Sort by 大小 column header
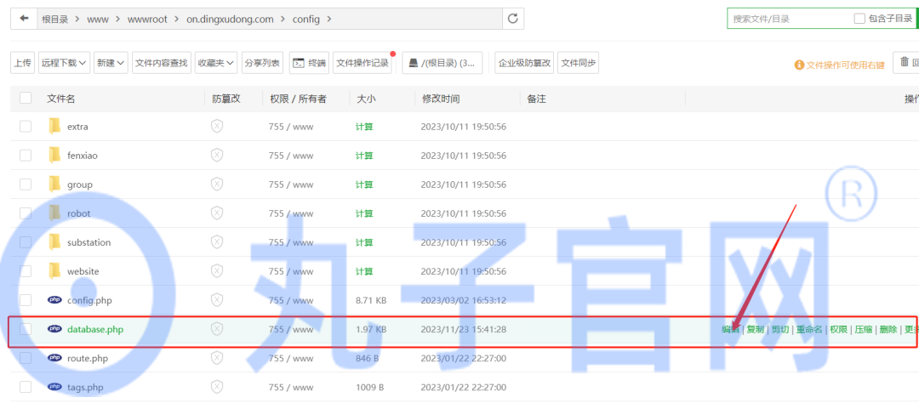The width and height of the screenshot is (919, 420). click(366, 99)
